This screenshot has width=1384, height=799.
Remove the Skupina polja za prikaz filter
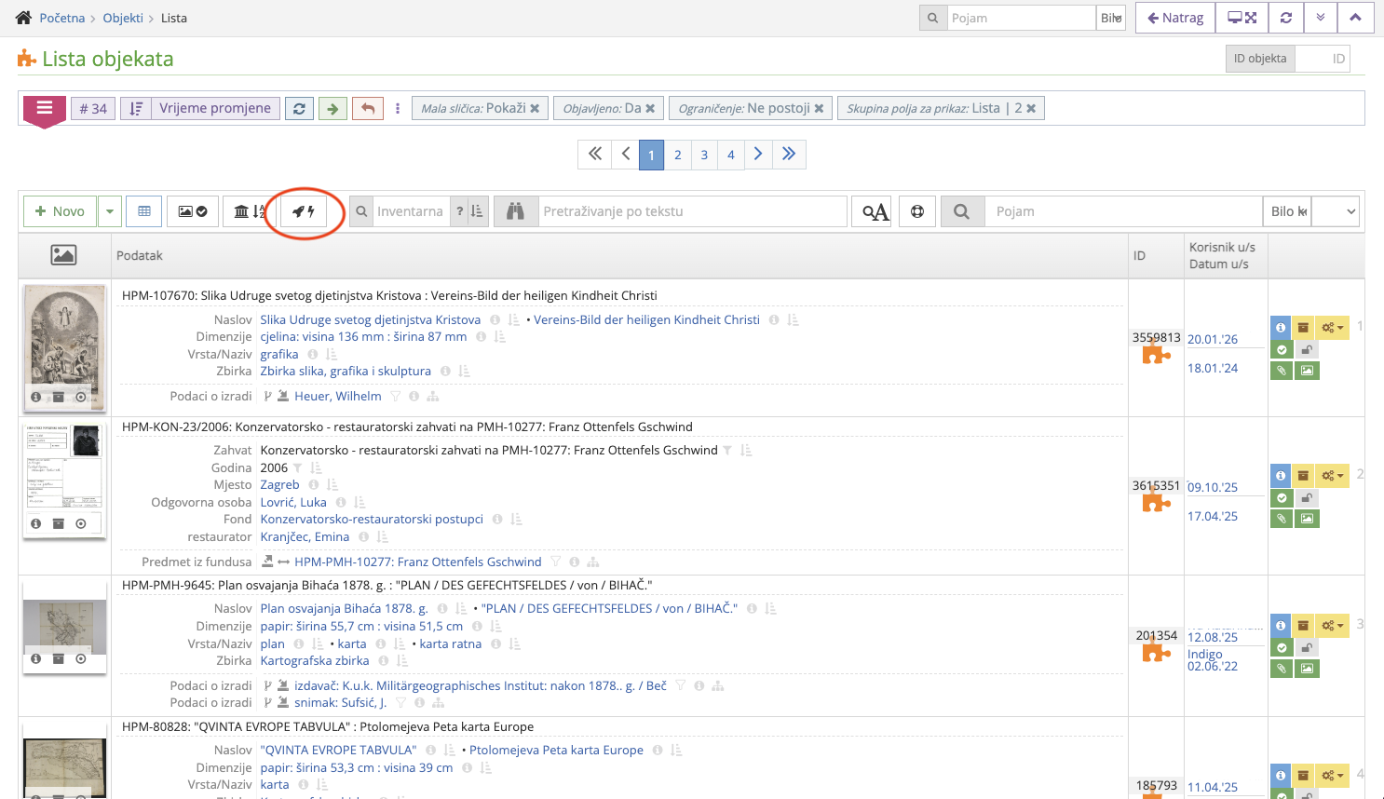point(1031,108)
